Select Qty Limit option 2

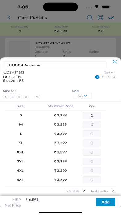(x=103, y=77)
